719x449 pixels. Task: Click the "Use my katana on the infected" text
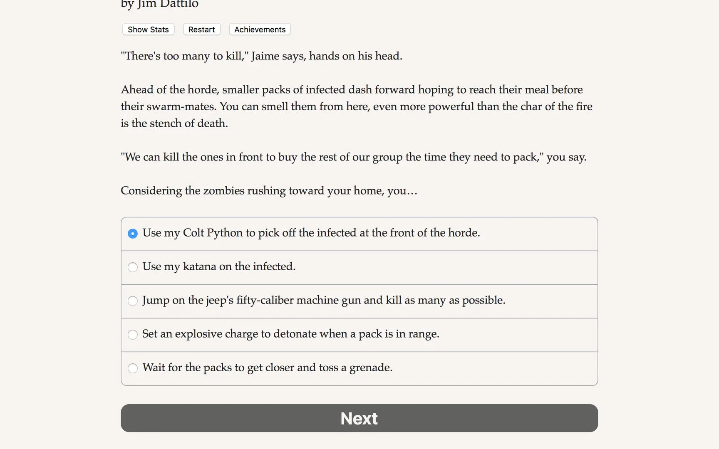219,266
